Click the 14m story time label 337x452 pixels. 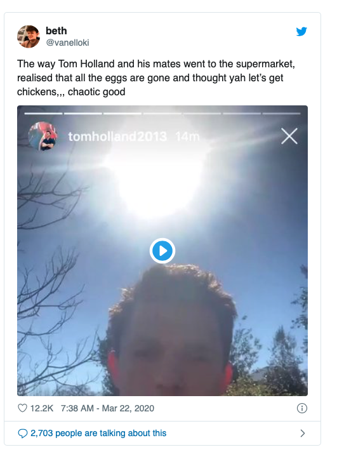point(187,136)
